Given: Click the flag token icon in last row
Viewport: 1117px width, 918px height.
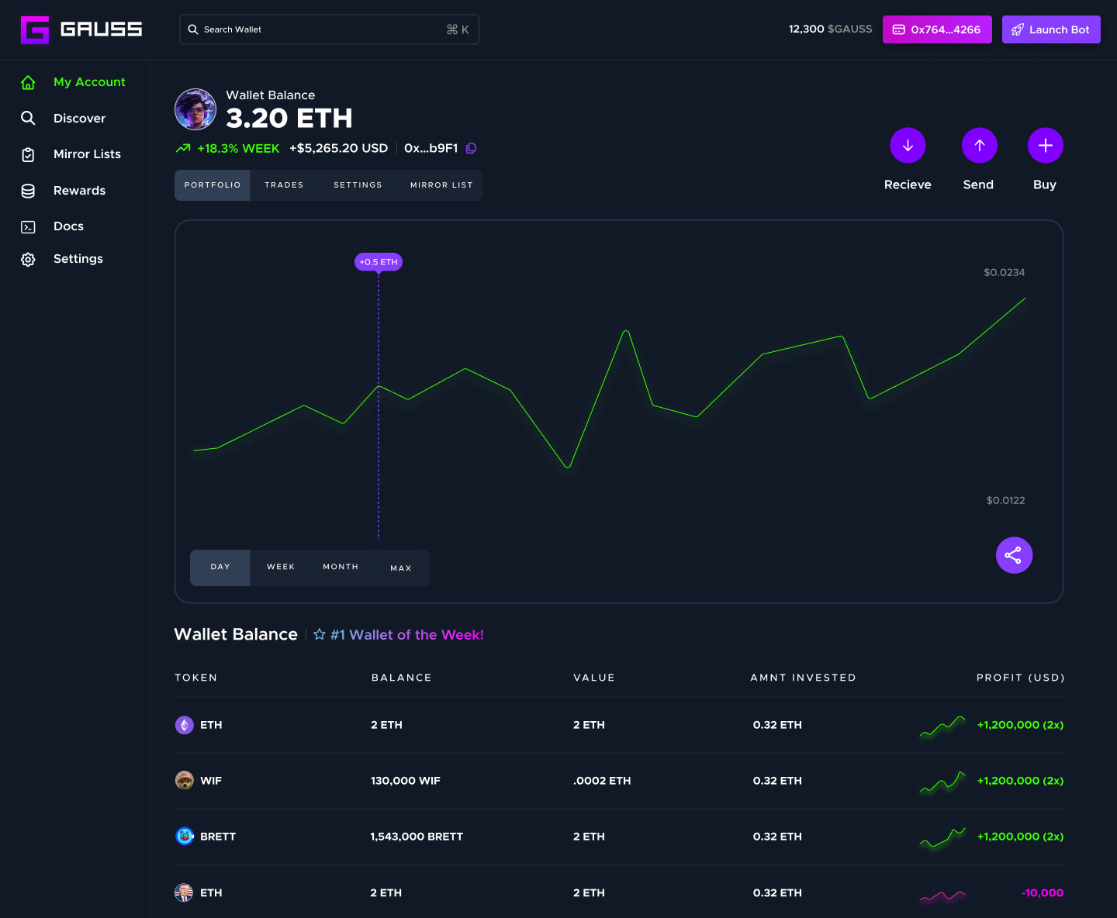Looking at the screenshot, I should (x=184, y=893).
